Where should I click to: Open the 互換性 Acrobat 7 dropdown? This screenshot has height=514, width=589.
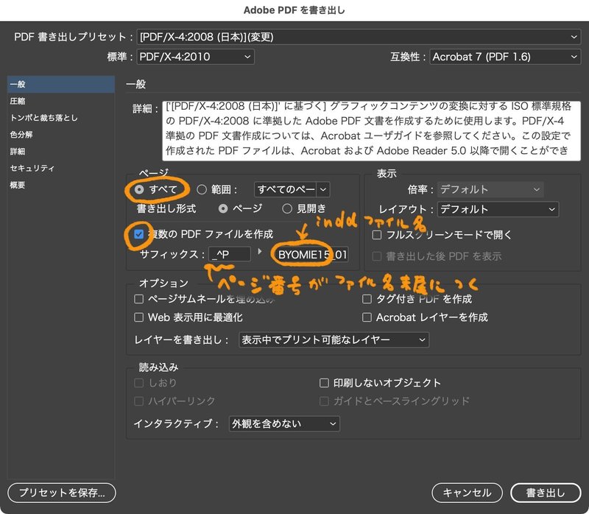[505, 57]
